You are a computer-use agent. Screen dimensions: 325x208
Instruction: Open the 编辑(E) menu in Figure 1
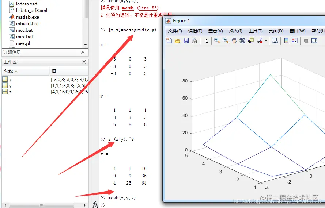(195, 31)
